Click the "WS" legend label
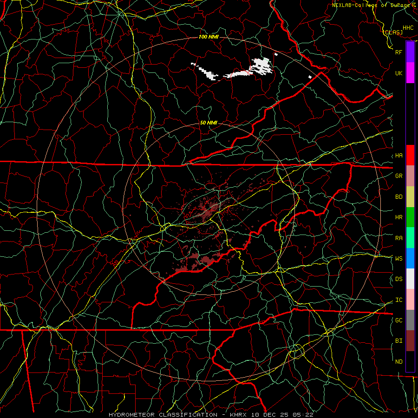The height and width of the screenshot is (418, 418). [x=398, y=259]
